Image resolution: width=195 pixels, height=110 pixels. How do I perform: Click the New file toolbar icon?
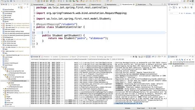click(x=2, y=1)
